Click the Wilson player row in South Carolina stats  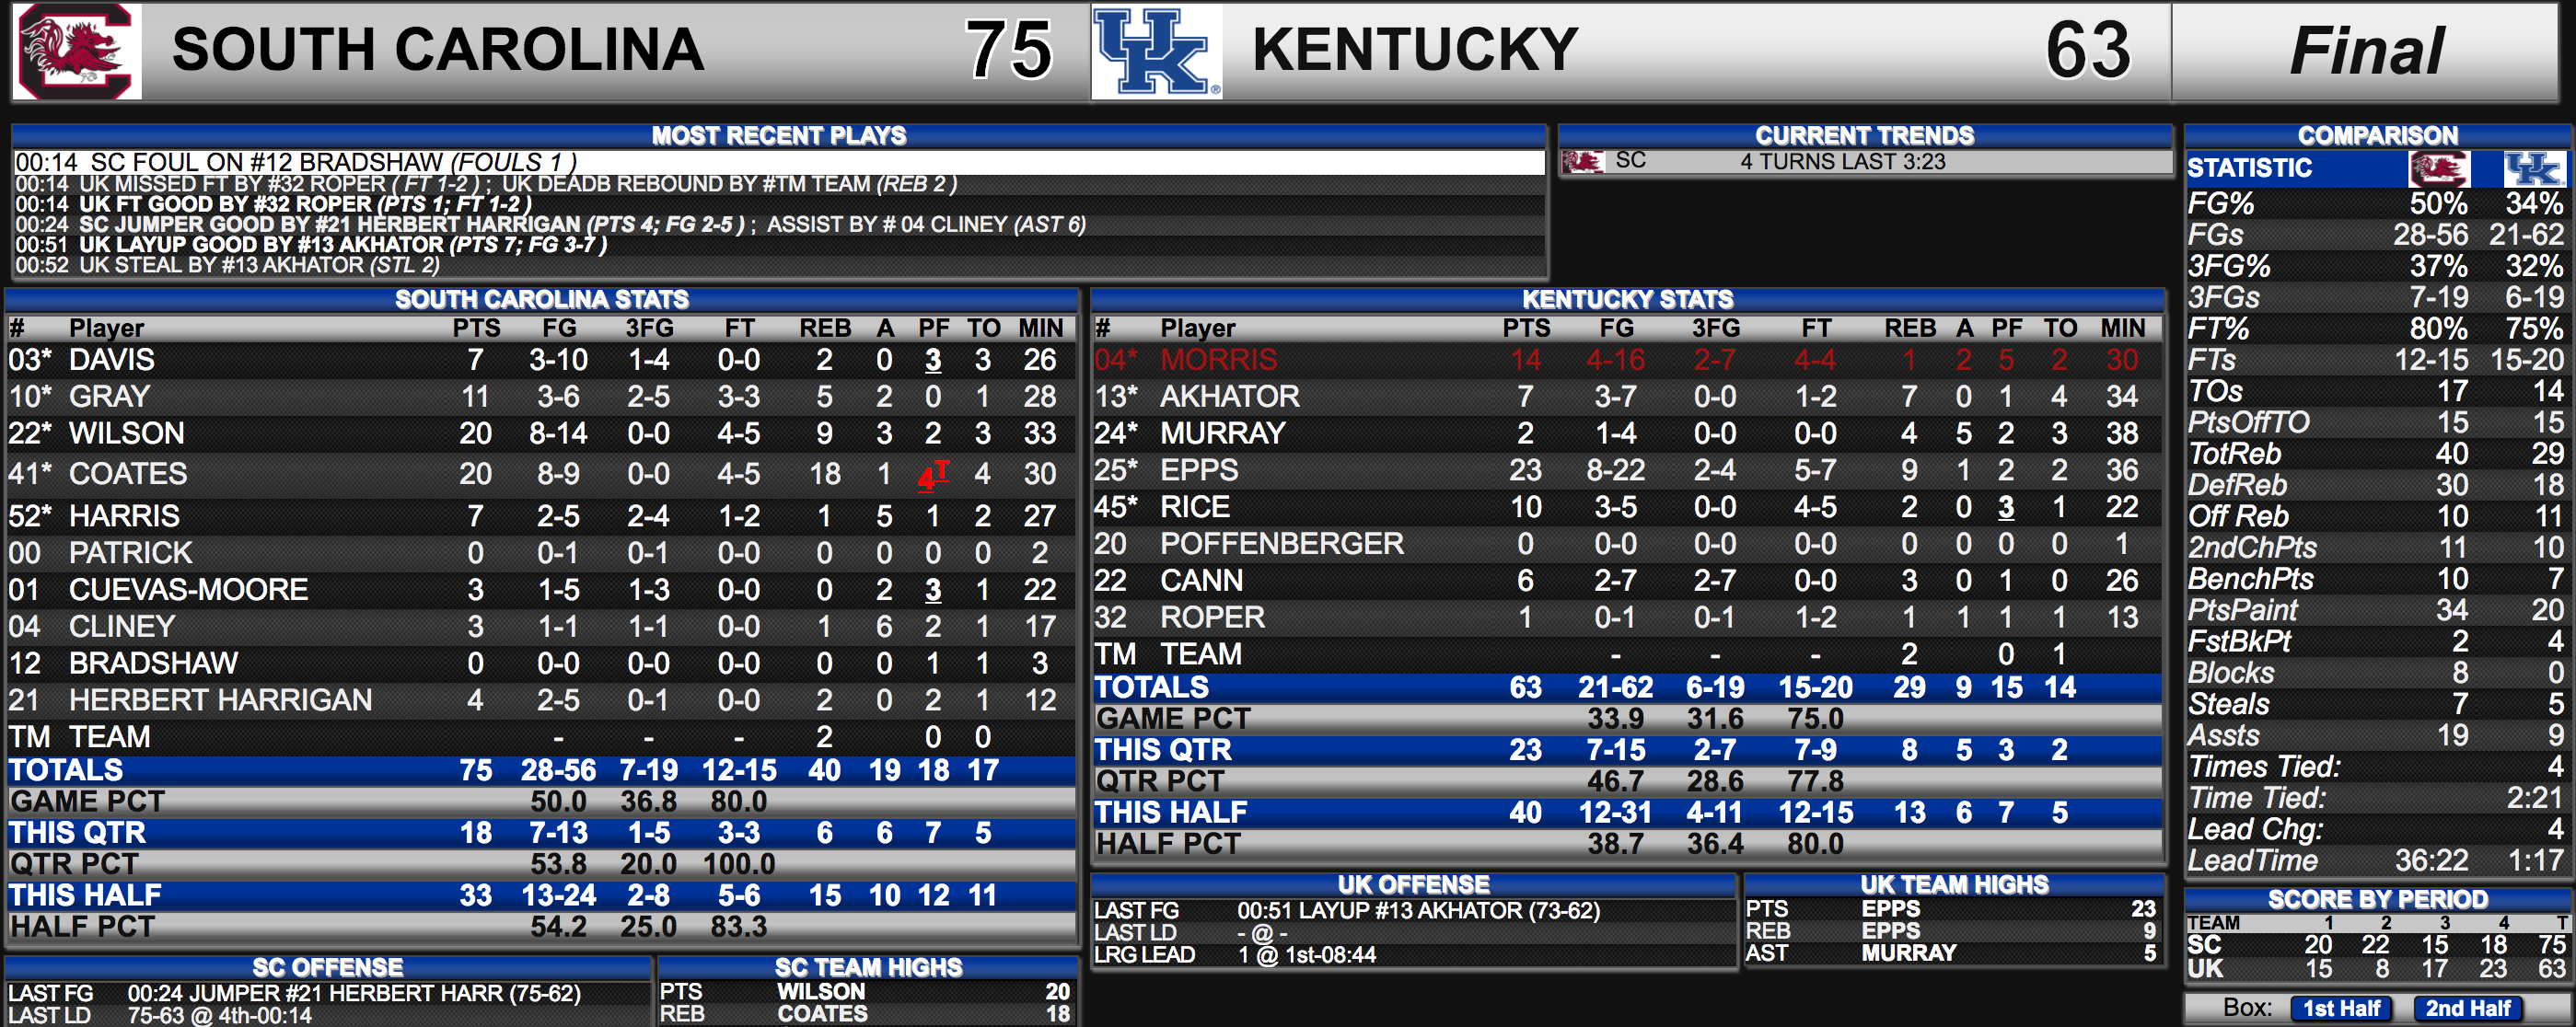pyautogui.click(x=541, y=434)
